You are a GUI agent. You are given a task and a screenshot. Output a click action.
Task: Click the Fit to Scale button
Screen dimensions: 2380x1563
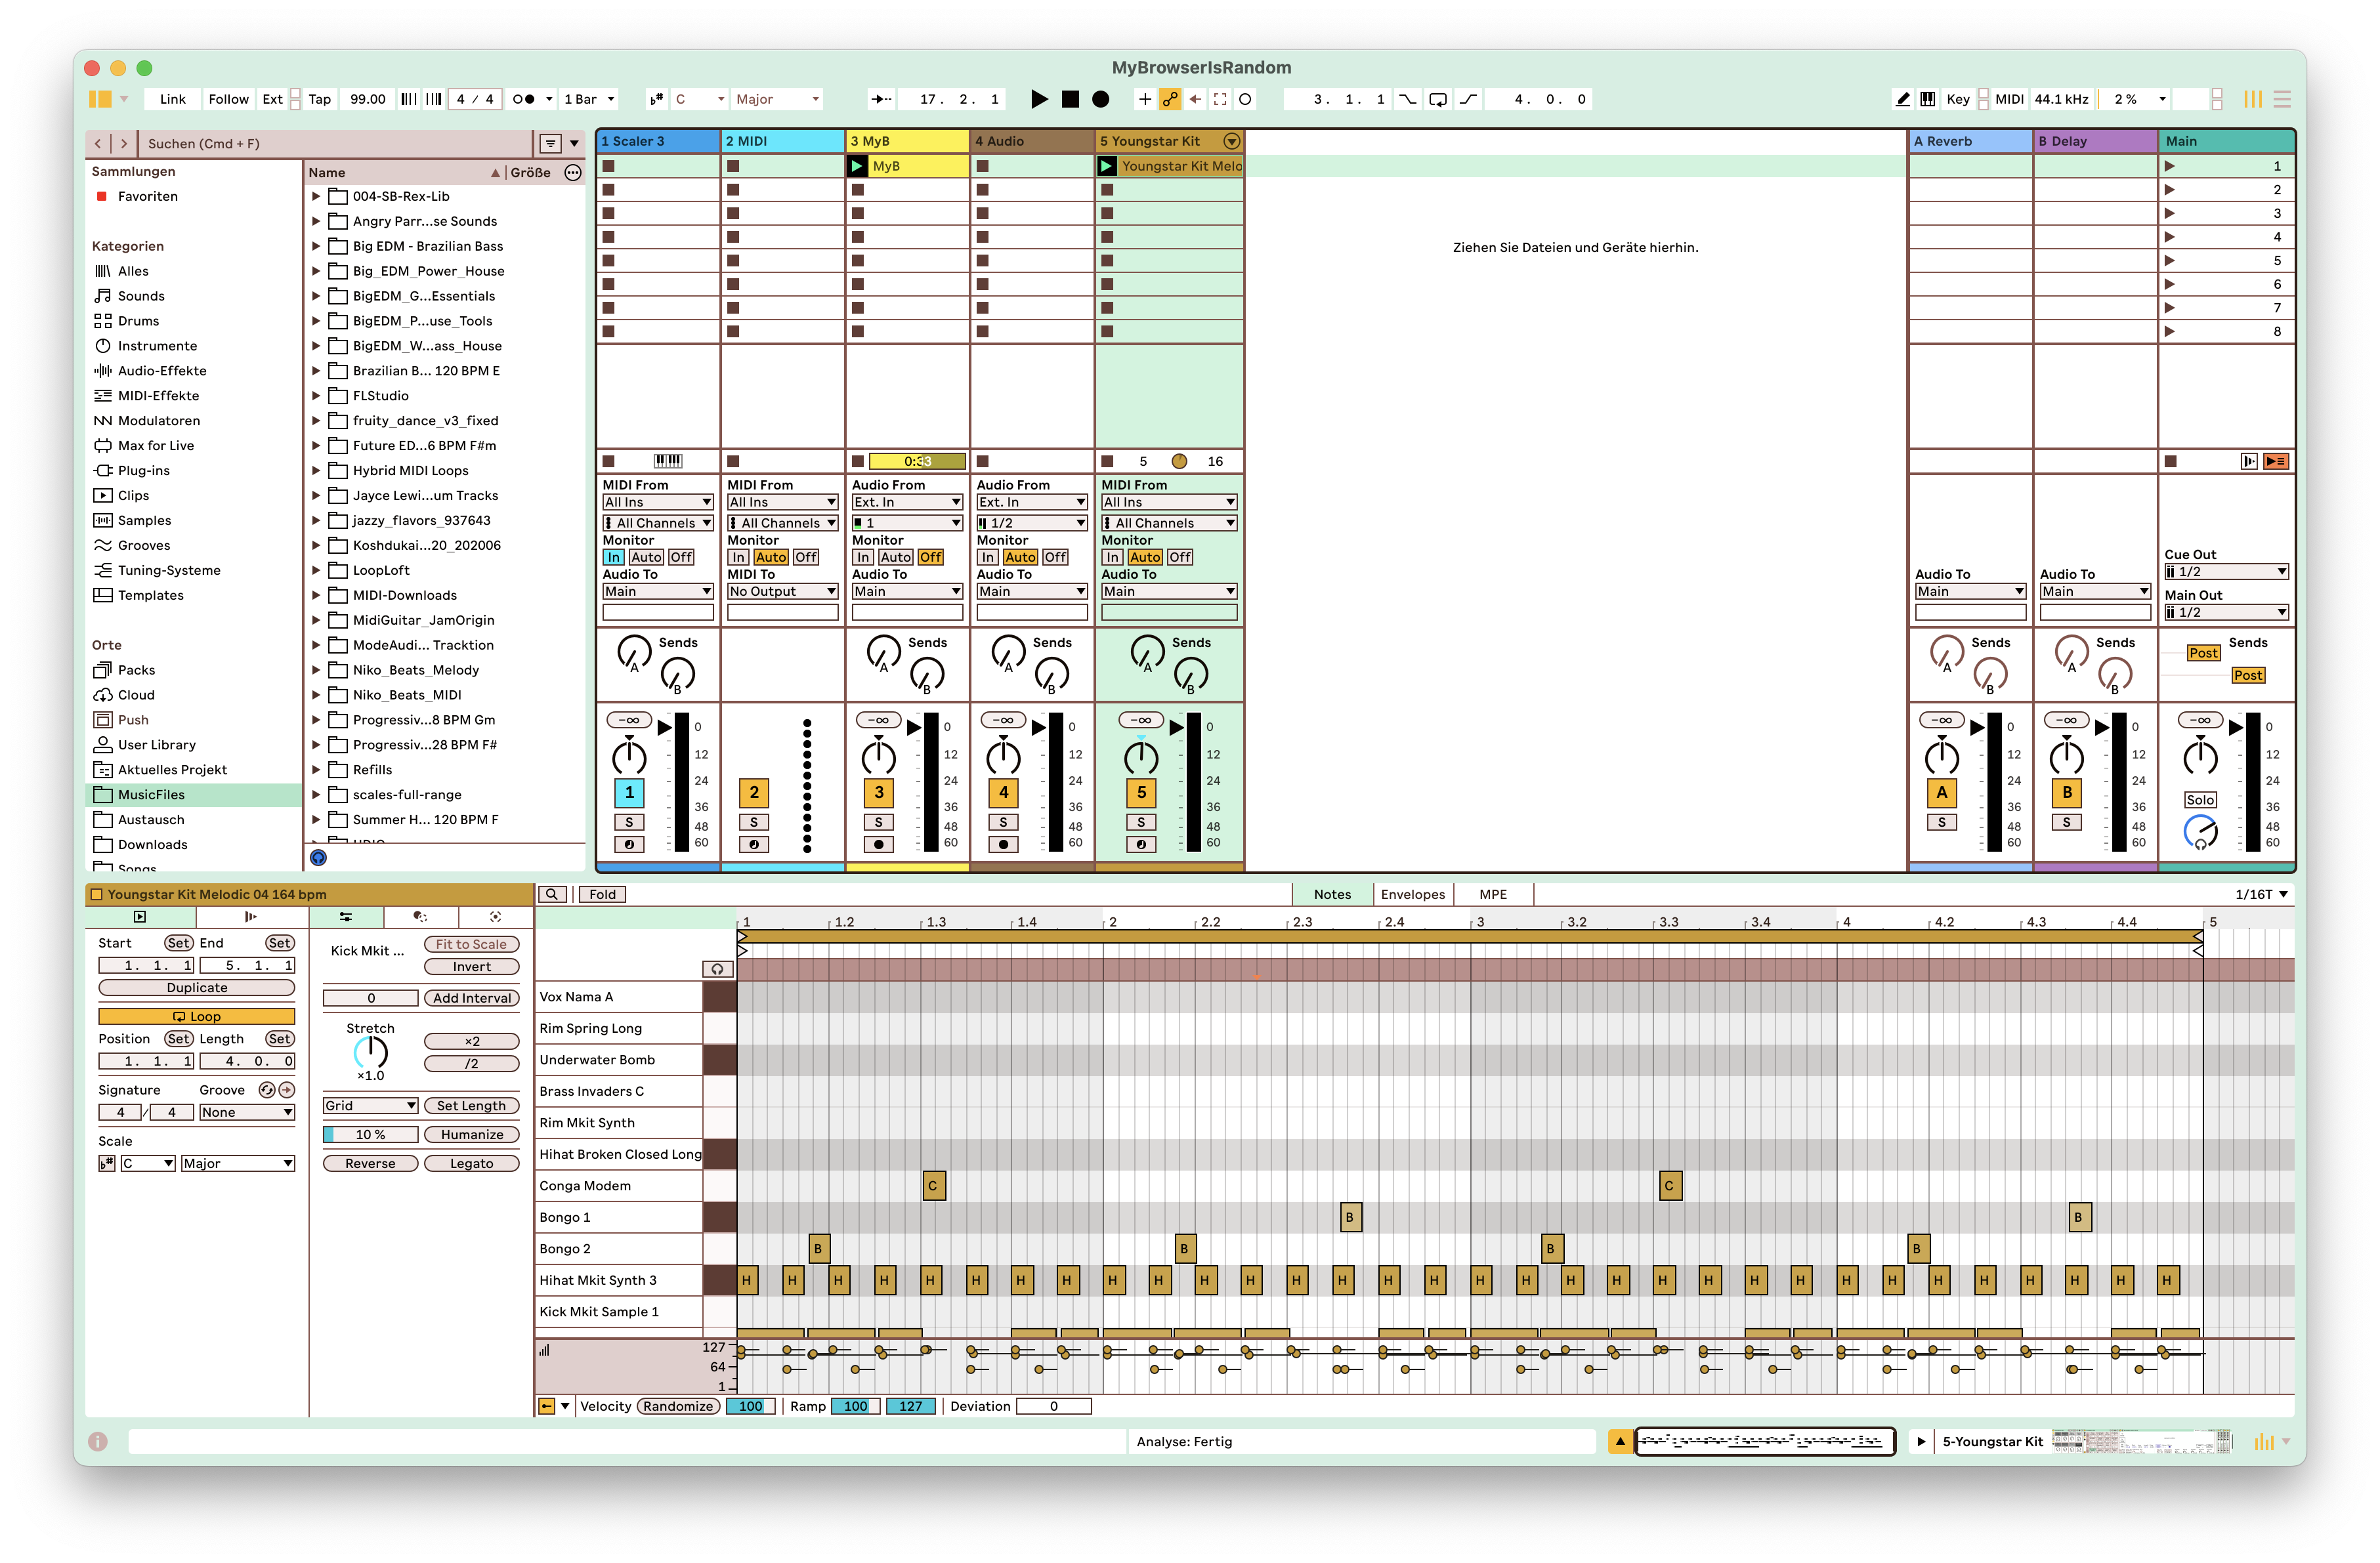pos(471,944)
